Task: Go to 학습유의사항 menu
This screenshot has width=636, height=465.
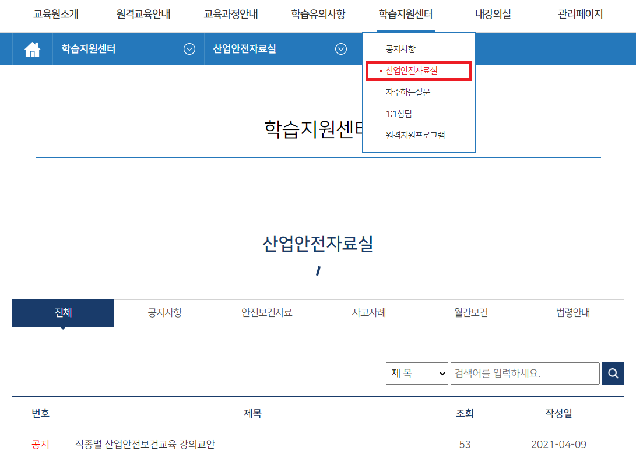Action: [x=318, y=15]
